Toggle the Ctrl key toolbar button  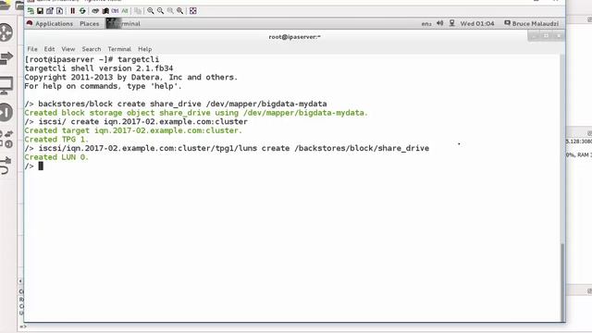coord(115,11)
